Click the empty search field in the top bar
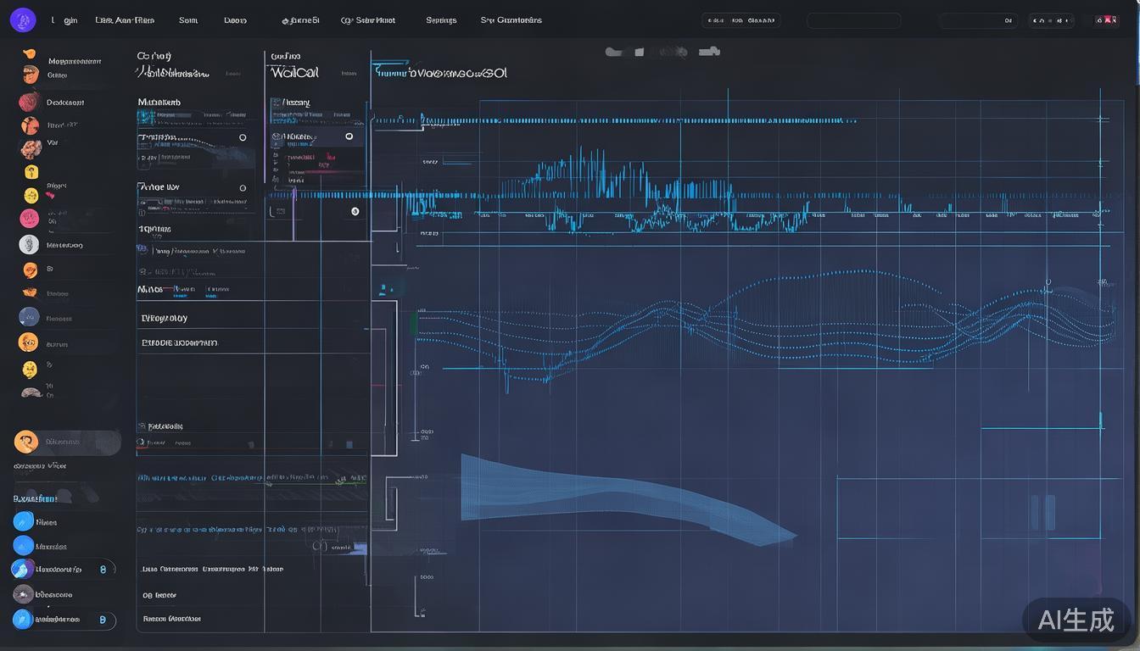The image size is (1140, 651). (x=853, y=20)
